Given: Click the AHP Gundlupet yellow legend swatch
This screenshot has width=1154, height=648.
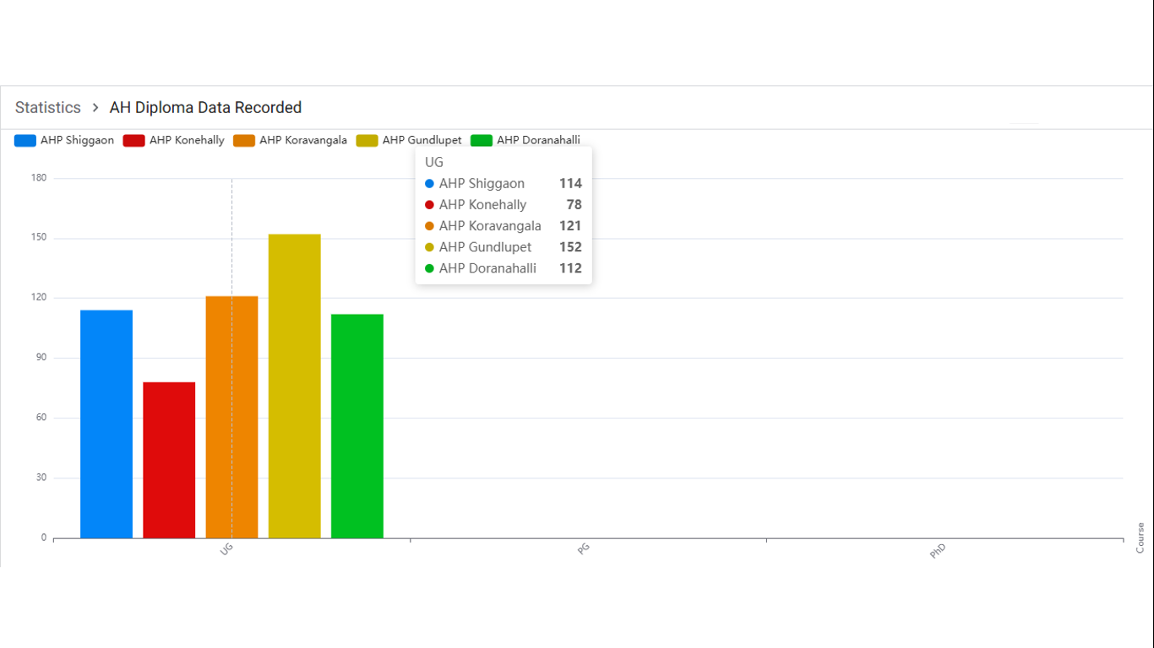Looking at the screenshot, I should [367, 141].
